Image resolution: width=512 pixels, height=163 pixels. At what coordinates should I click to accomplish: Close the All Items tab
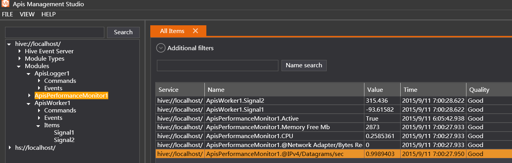point(195,31)
